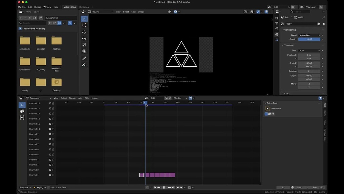Add a new workspace tab with plus
This screenshot has width=344, height=194.
click(92, 7)
